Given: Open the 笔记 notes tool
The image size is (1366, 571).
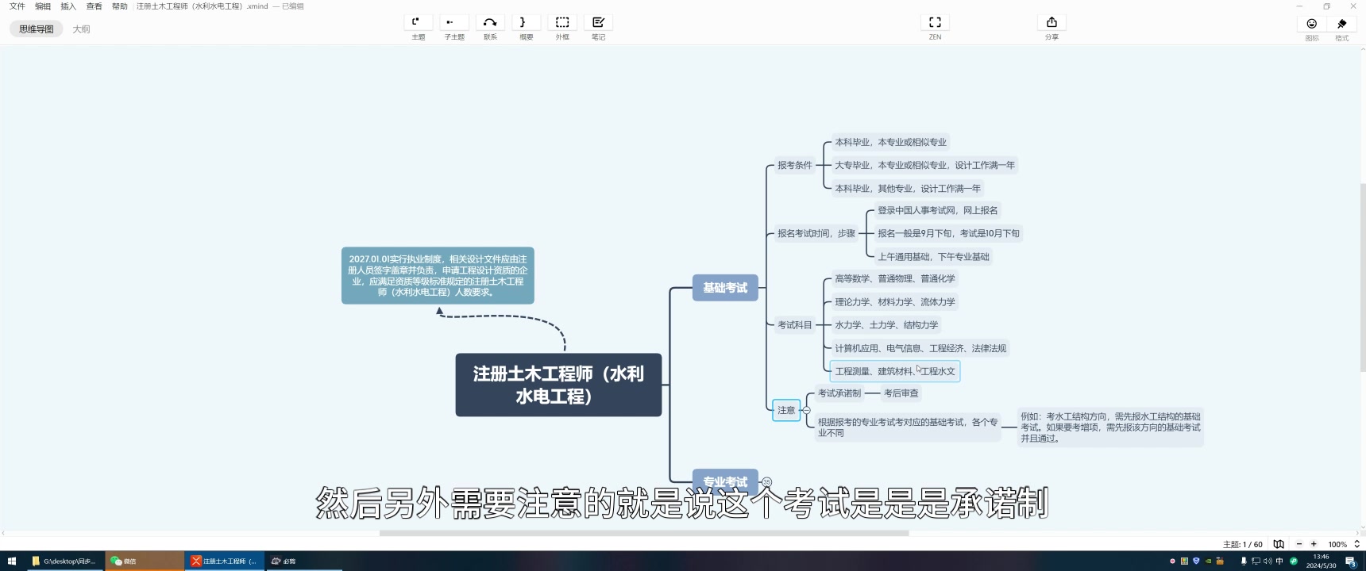Looking at the screenshot, I should [598, 22].
